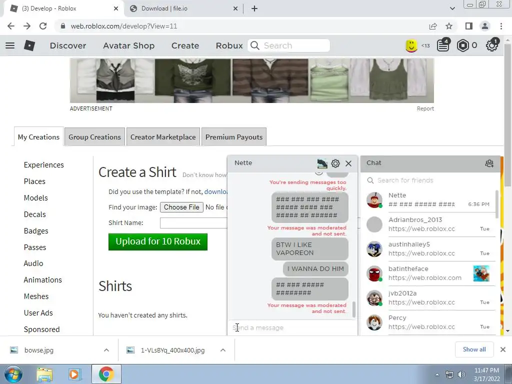The width and height of the screenshot is (512, 384).
Task: Open options for 1-VLsBYq_400x400.jpg download
Action: click(223, 350)
